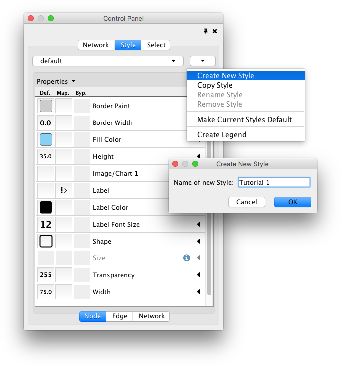
Task: Click the Label Font Size default value
Action: [x=46, y=224]
